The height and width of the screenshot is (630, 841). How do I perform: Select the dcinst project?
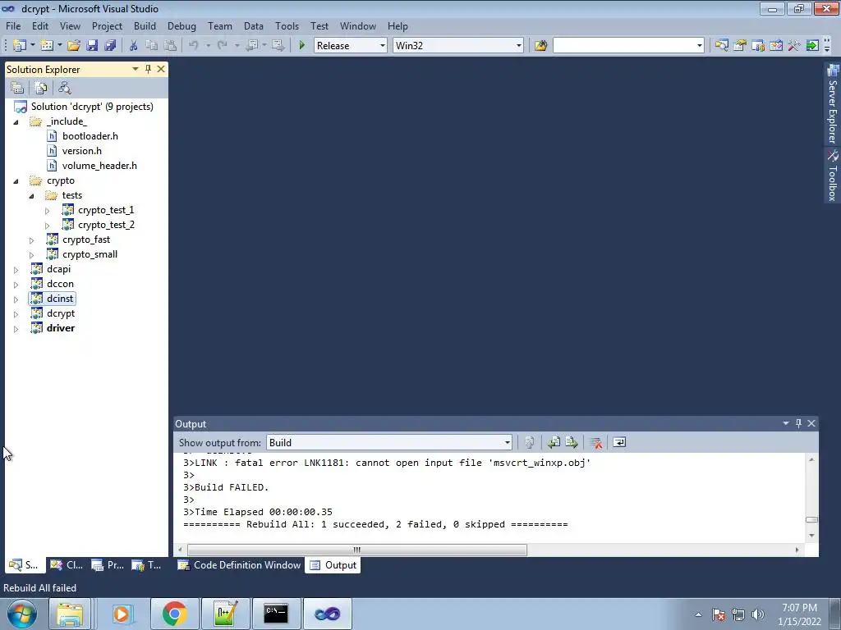tap(60, 299)
